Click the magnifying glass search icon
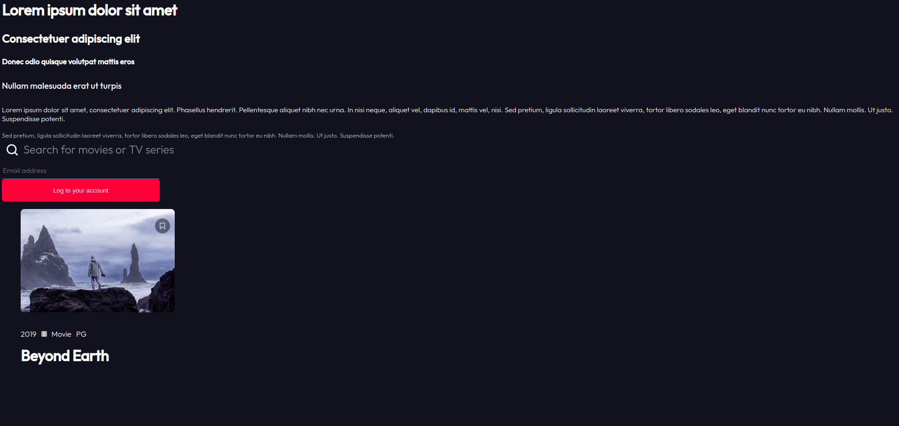Image resolution: width=899 pixels, height=426 pixels. [12, 150]
